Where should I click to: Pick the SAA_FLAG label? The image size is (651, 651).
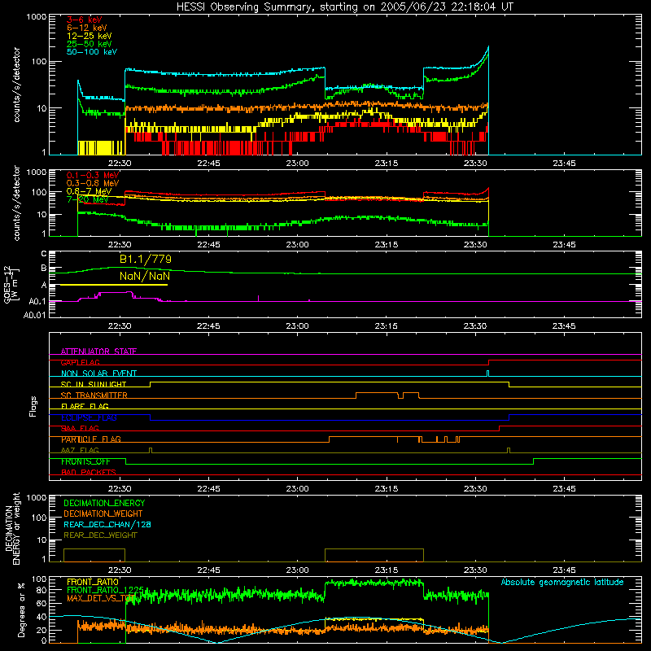coord(80,428)
